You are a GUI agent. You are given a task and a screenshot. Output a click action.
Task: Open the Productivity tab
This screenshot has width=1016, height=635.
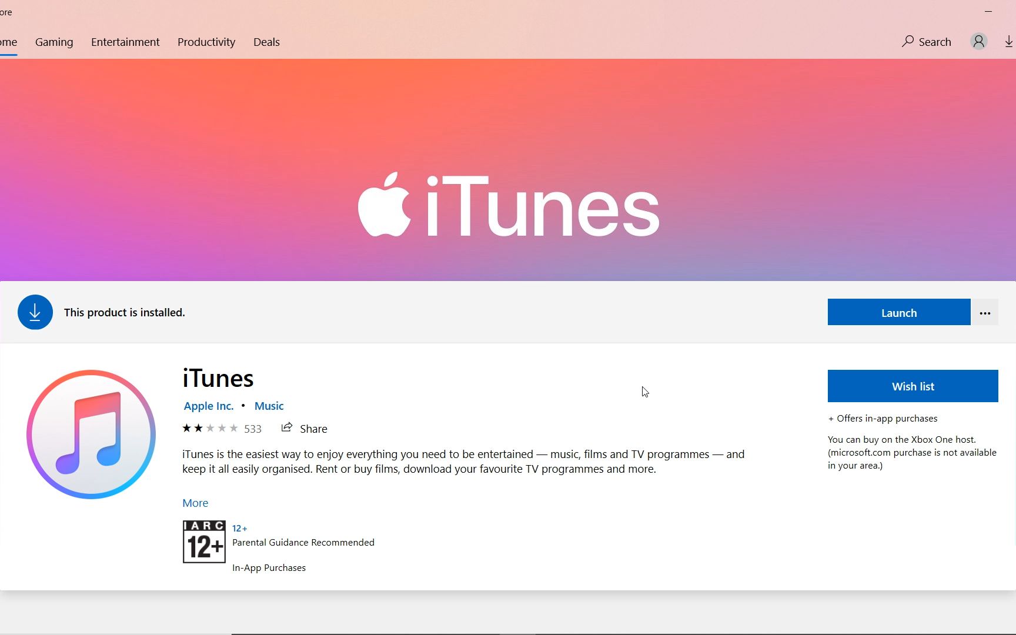[206, 42]
